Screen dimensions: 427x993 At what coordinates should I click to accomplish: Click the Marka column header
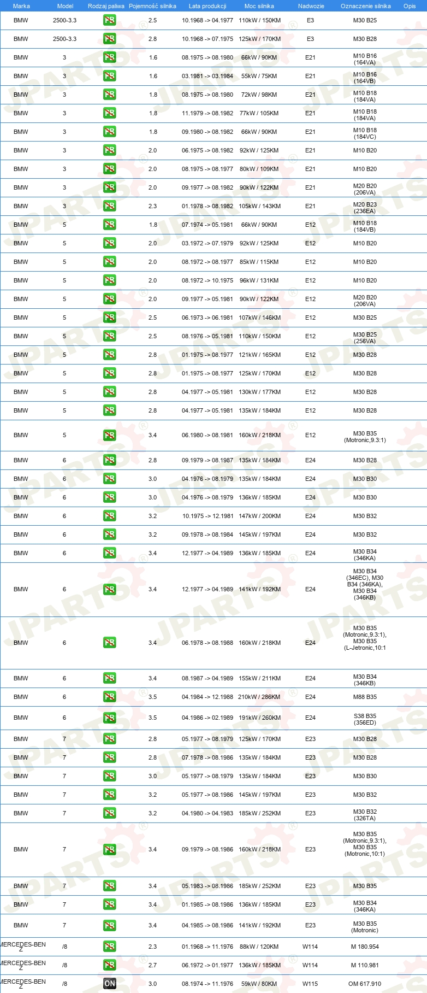[x=21, y=6]
